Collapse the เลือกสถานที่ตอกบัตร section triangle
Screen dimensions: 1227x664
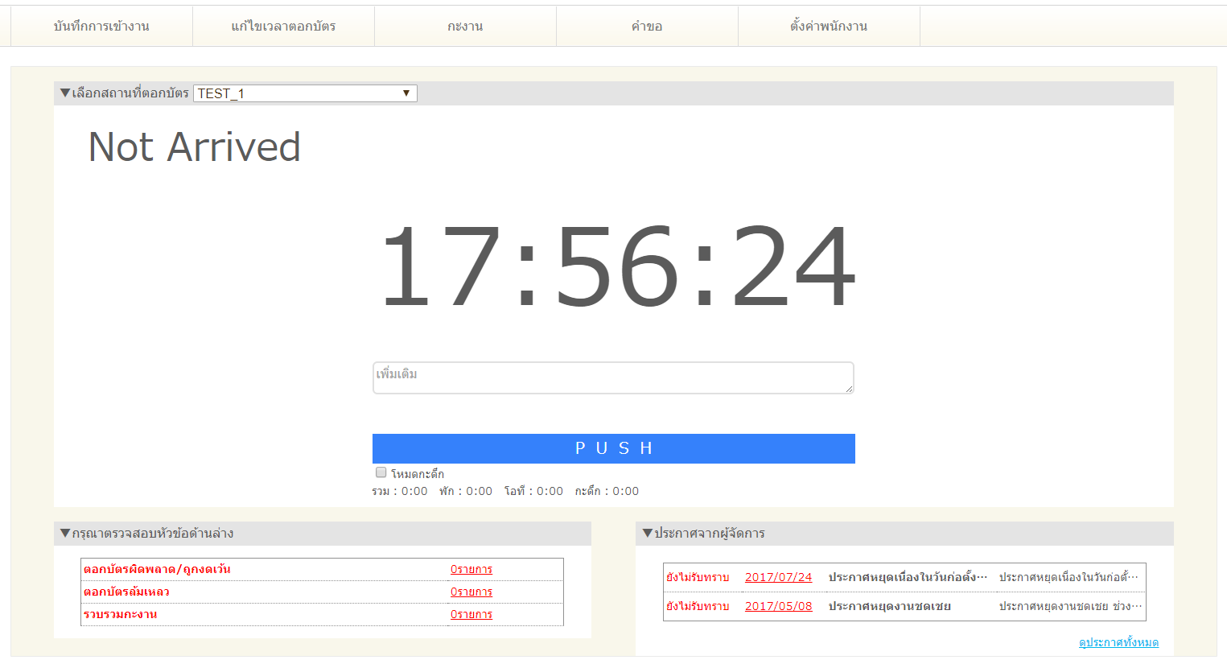(x=65, y=93)
